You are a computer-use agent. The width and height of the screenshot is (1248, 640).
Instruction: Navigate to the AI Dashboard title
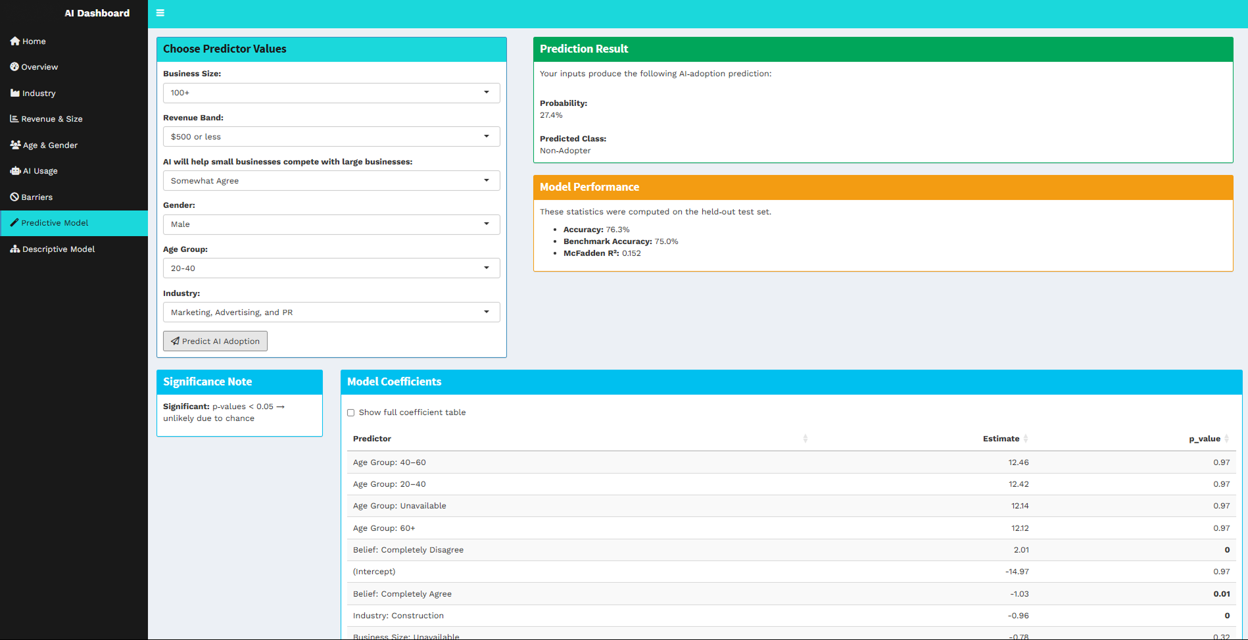pos(97,12)
